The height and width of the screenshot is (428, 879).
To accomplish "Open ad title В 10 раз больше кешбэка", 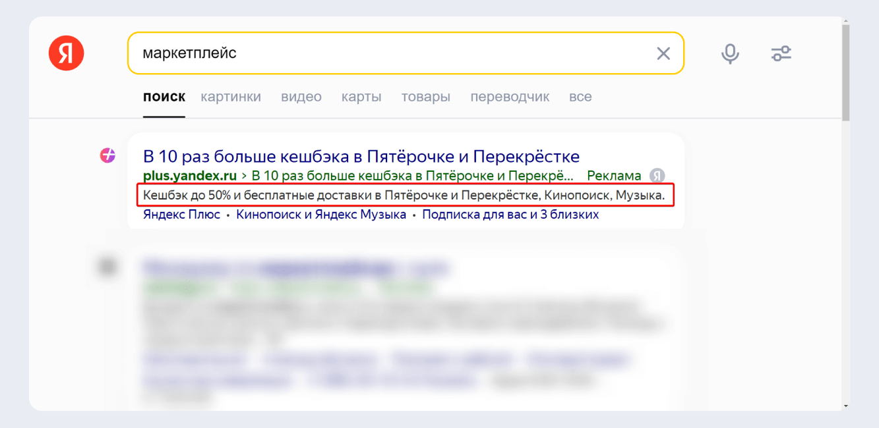I will [x=361, y=157].
